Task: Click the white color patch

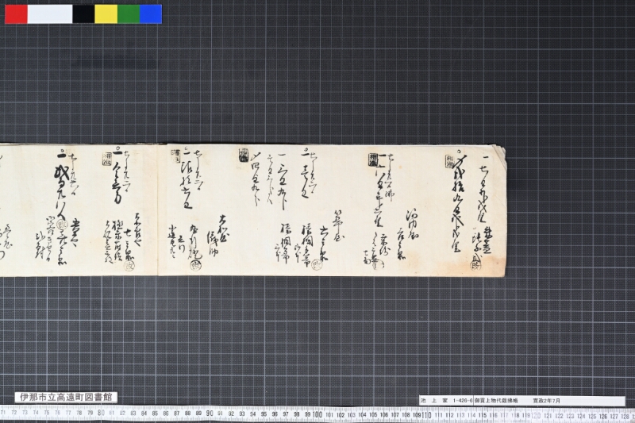Action: pyautogui.click(x=50, y=13)
